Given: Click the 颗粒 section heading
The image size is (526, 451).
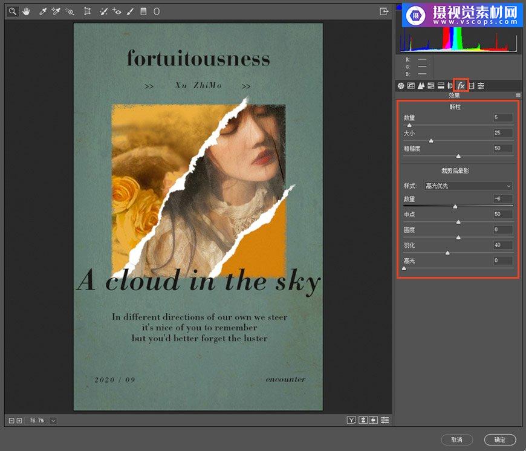Looking at the screenshot, I should 455,107.
